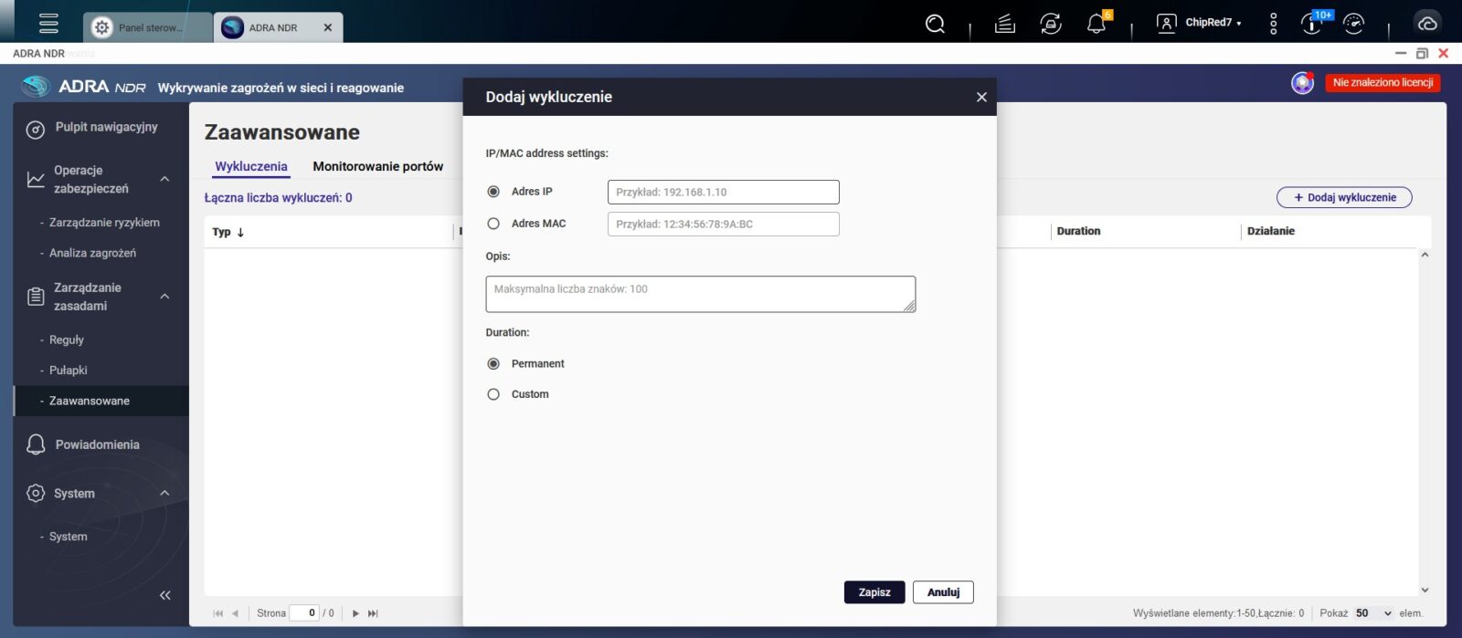The height and width of the screenshot is (638, 1462).
Task: Open the main hamburger menu
Action: click(x=48, y=24)
